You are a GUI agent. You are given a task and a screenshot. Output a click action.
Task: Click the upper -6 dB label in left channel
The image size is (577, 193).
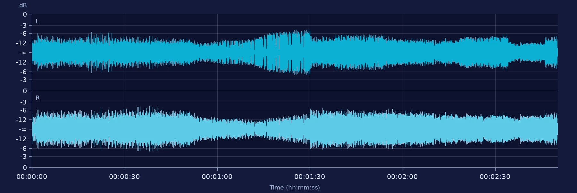coord(23,34)
